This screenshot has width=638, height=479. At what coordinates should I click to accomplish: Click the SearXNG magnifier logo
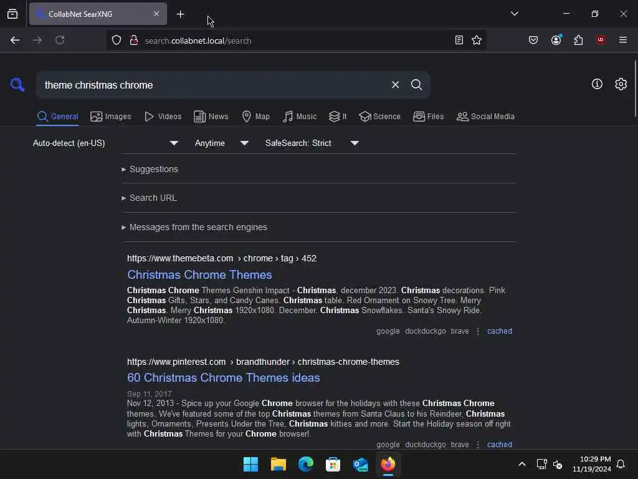[x=17, y=85]
